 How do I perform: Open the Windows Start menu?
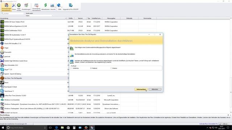click(3, 127)
